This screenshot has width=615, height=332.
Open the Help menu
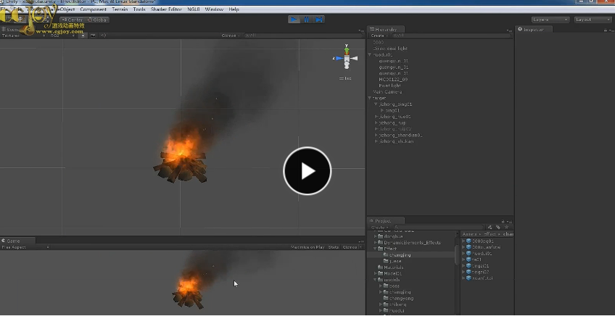point(234,9)
